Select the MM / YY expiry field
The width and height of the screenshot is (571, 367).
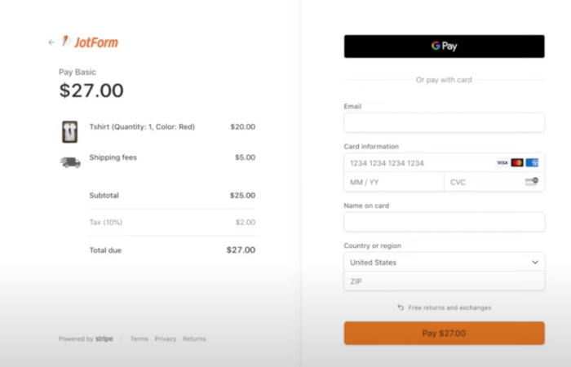[x=393, y=182]
